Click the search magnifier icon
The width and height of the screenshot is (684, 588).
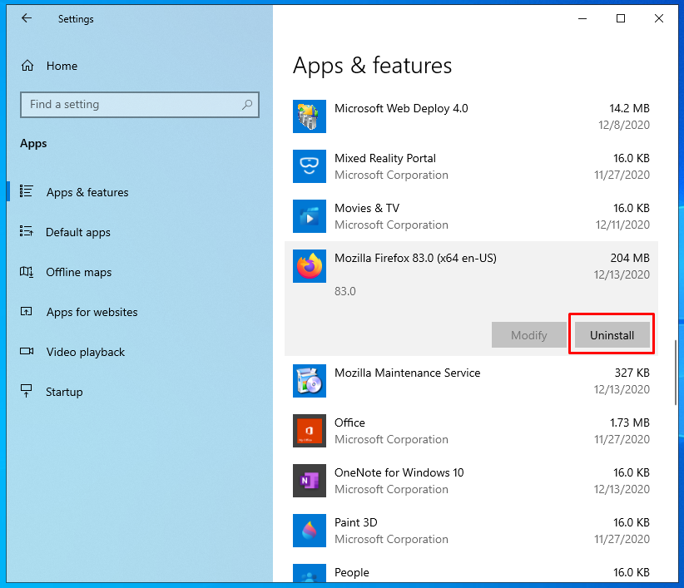247,105
